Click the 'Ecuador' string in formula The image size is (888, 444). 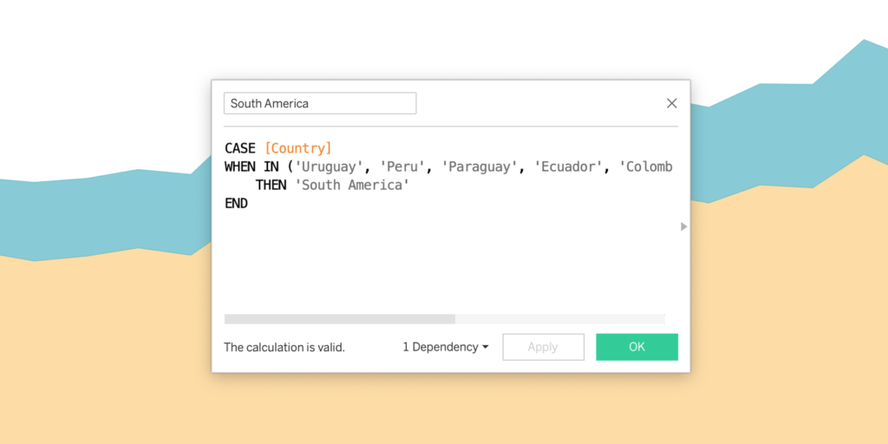point(569,167)
